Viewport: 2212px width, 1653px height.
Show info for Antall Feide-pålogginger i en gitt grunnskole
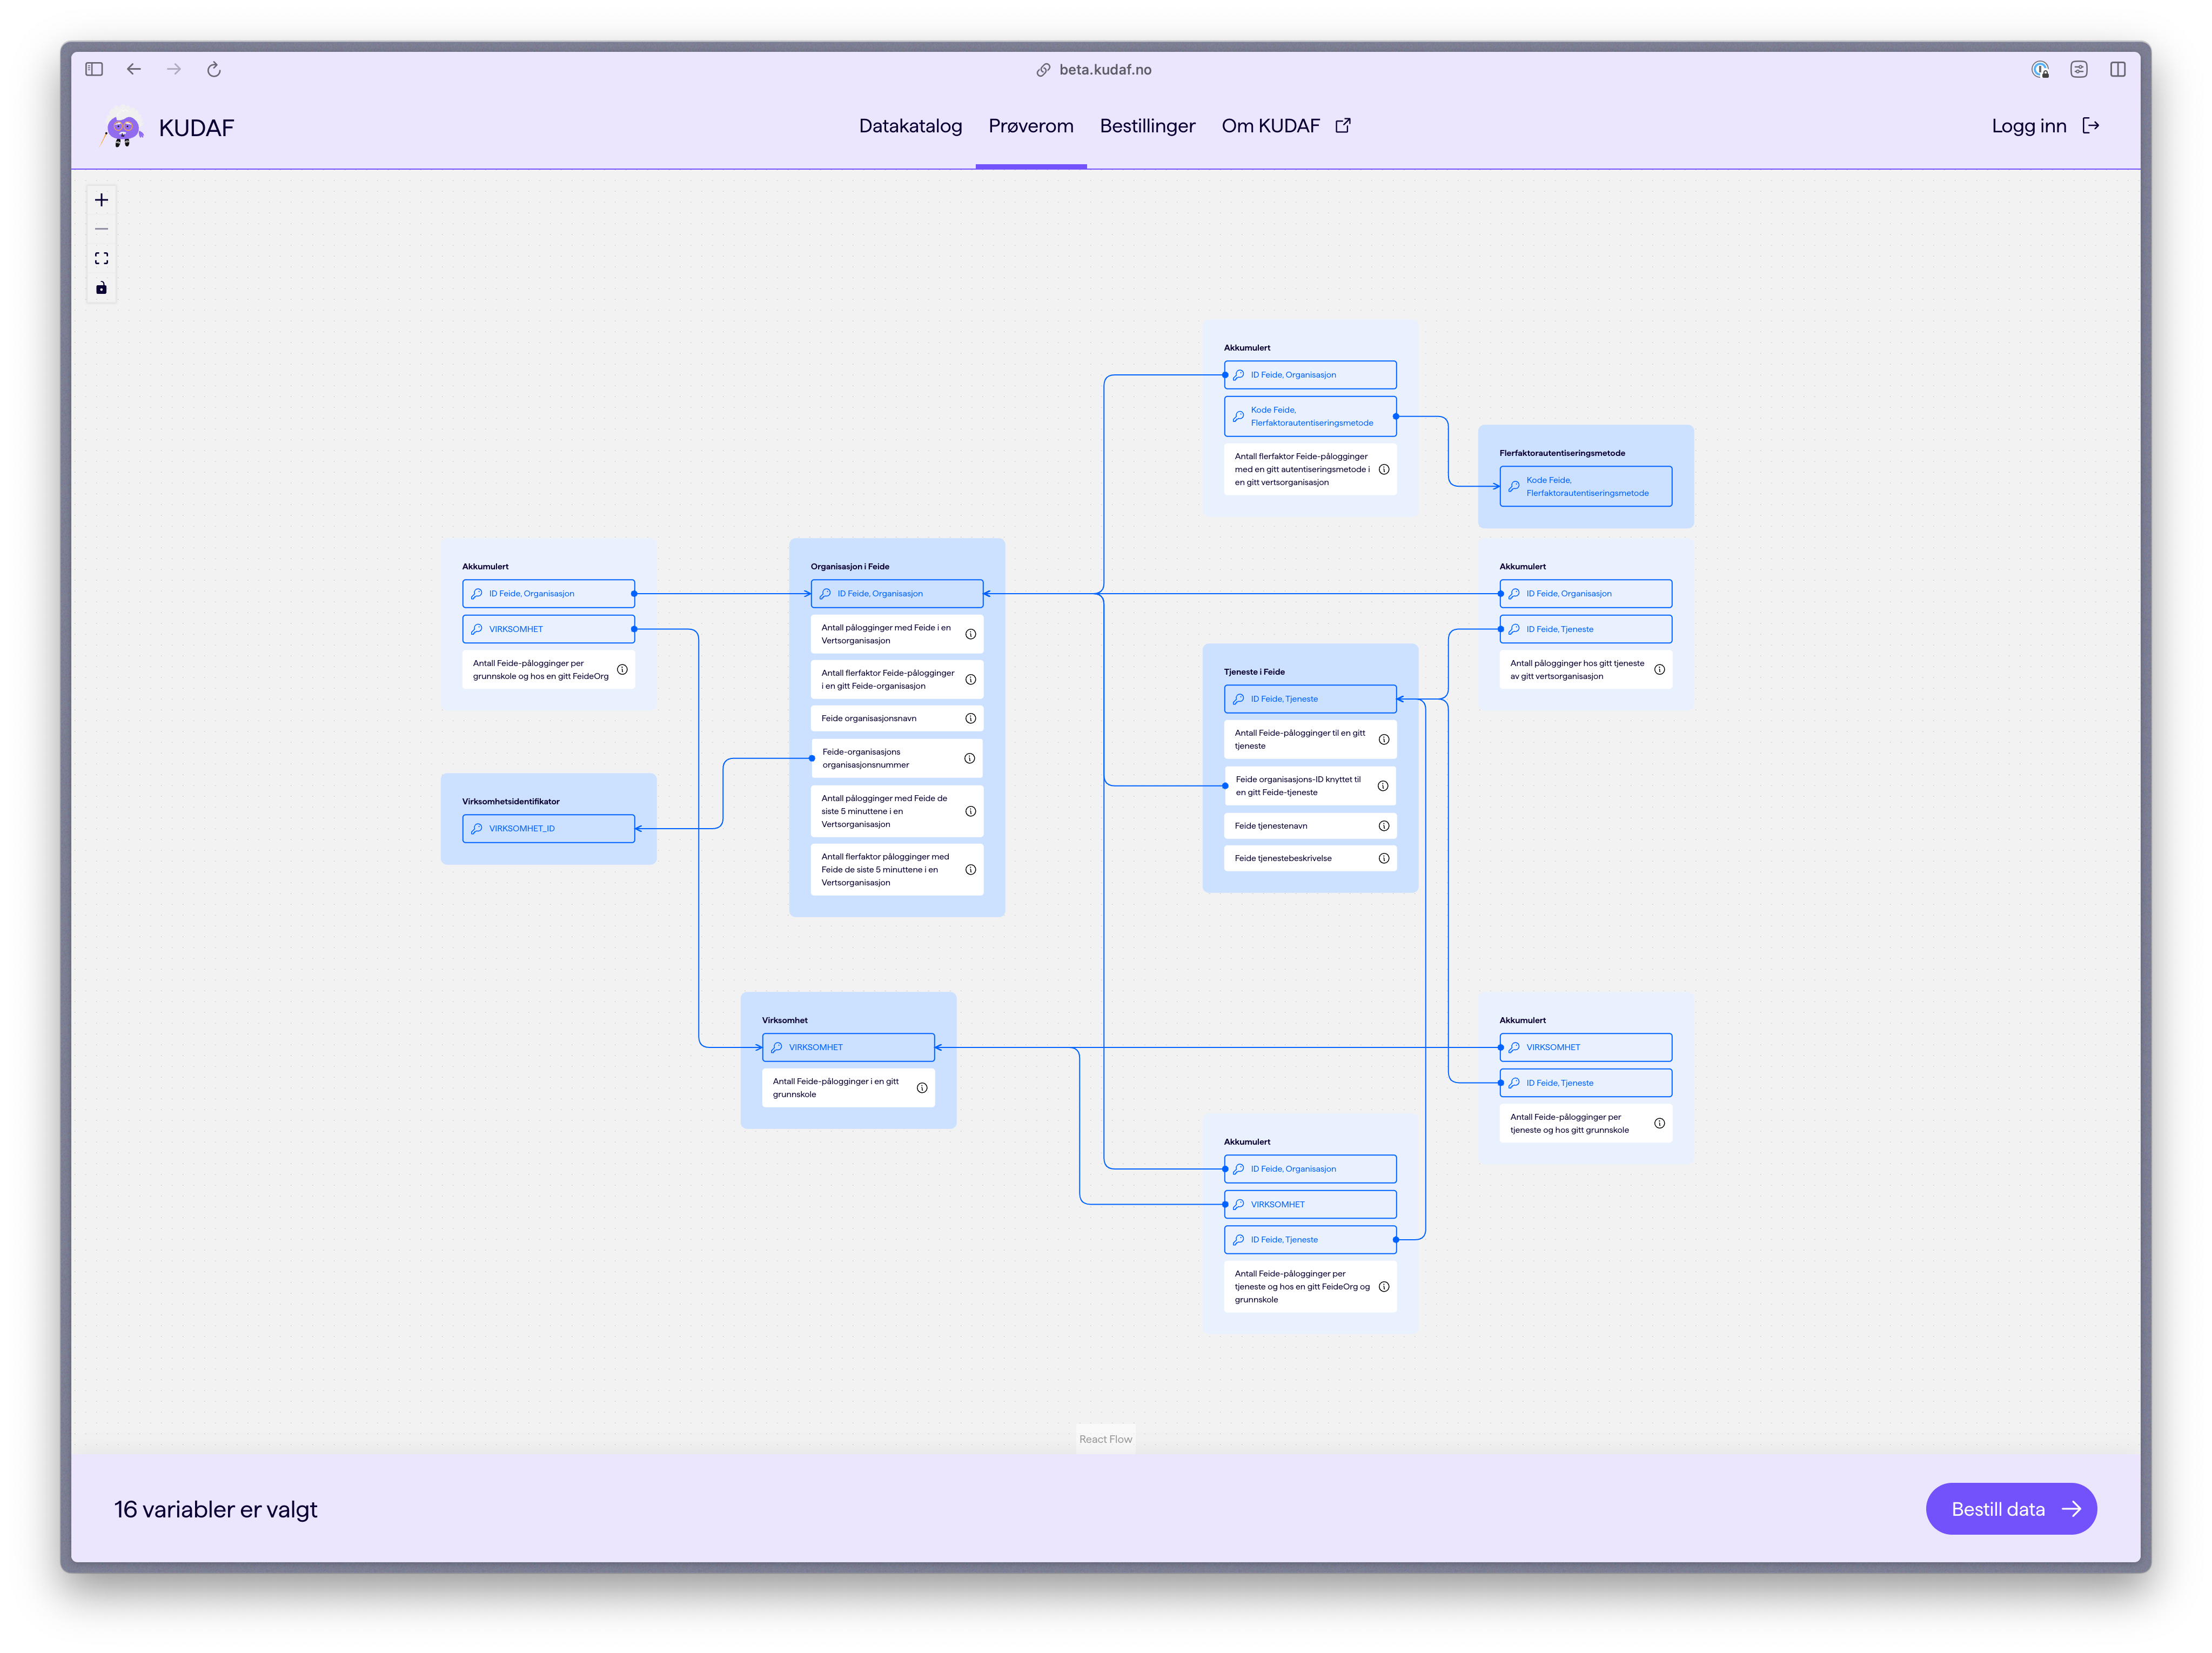[922, 1088]
